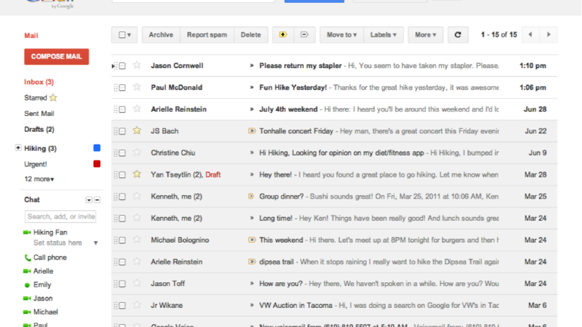Collapse the Chat panel with minus icon

[x=97, y=200]
